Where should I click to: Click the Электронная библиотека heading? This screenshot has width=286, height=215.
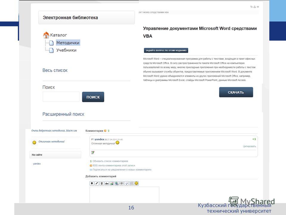pyautogui.click(x=70, y=18)
